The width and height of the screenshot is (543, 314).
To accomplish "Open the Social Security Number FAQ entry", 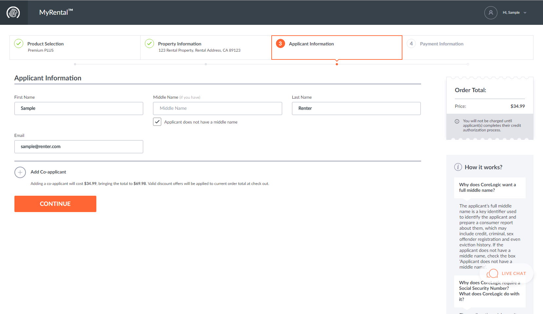I will [489, 291].
